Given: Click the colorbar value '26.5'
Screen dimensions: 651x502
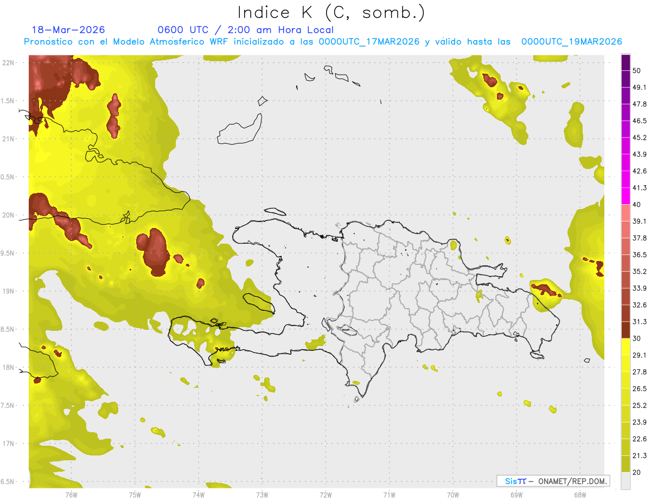Looking at the screenshot, I should (x=640, y=389).
